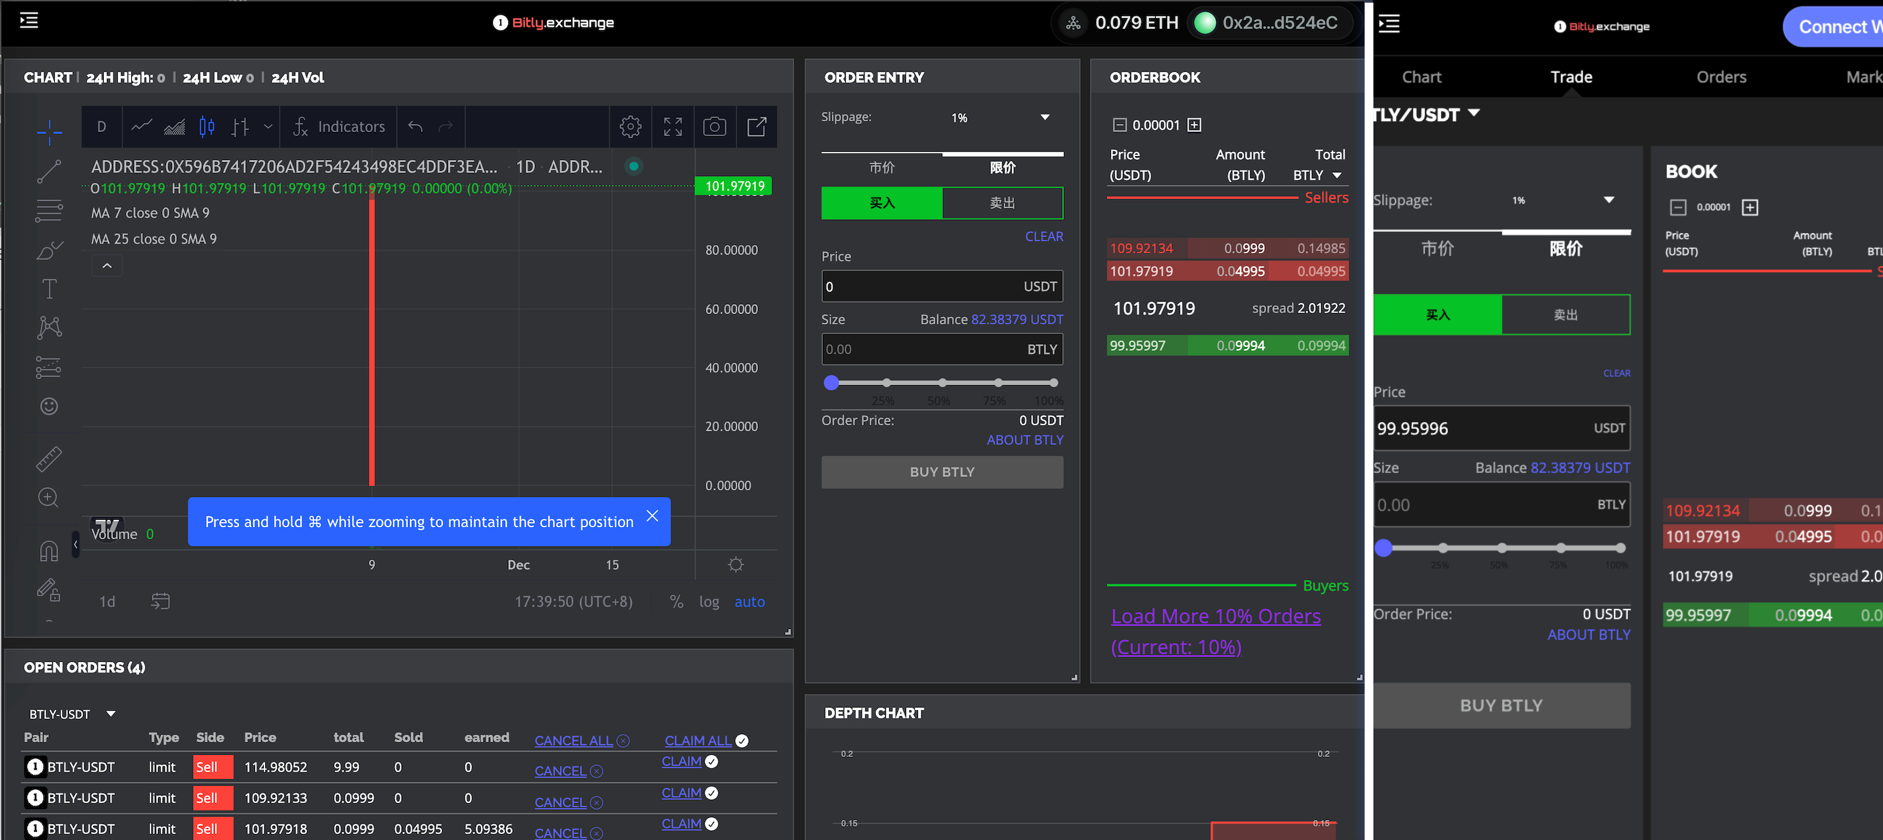
Task: Select the 买入 buy toggle in Order Entry
Action: 881,202
